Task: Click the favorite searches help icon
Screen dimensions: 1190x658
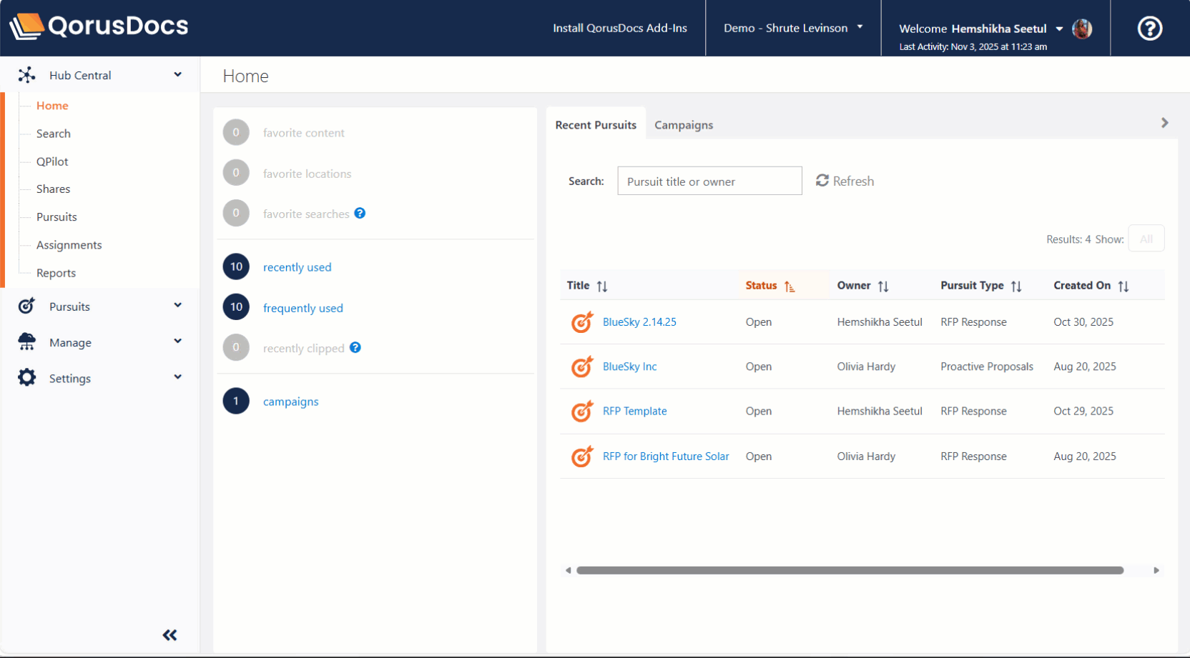Action: [360, 213]
